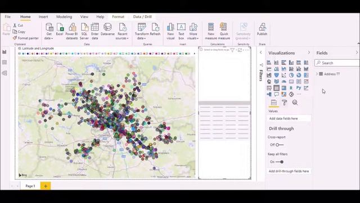Viewport: 360px width, 203px height.
Task: Select the Python visual
Action: click(299, 88)
